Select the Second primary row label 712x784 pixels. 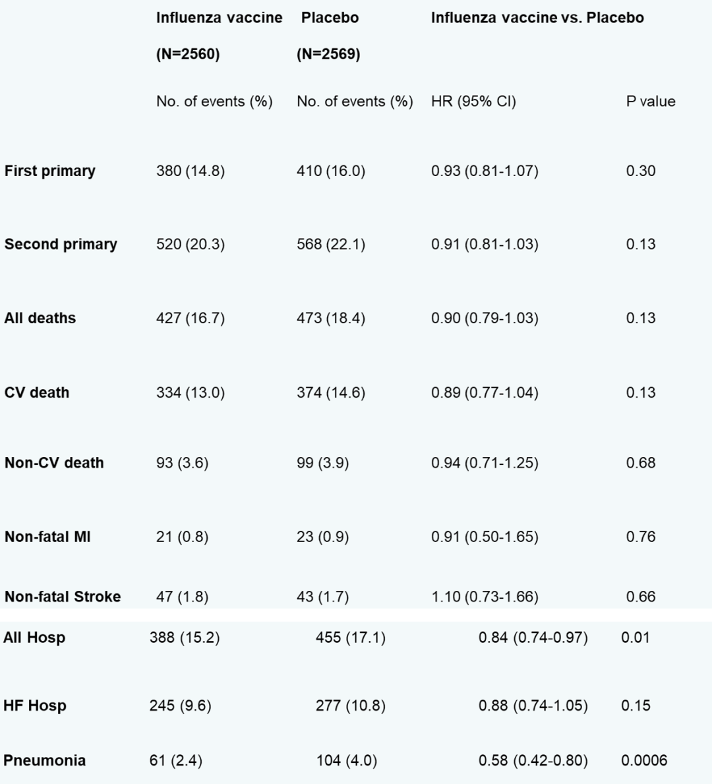coord(61,244)
